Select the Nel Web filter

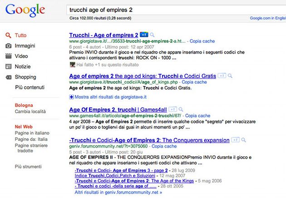[24, 127]
